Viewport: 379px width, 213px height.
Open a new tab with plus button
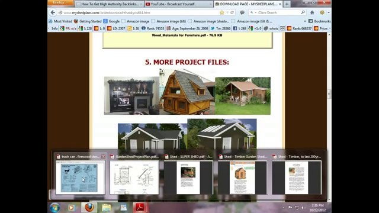point(287,4)
